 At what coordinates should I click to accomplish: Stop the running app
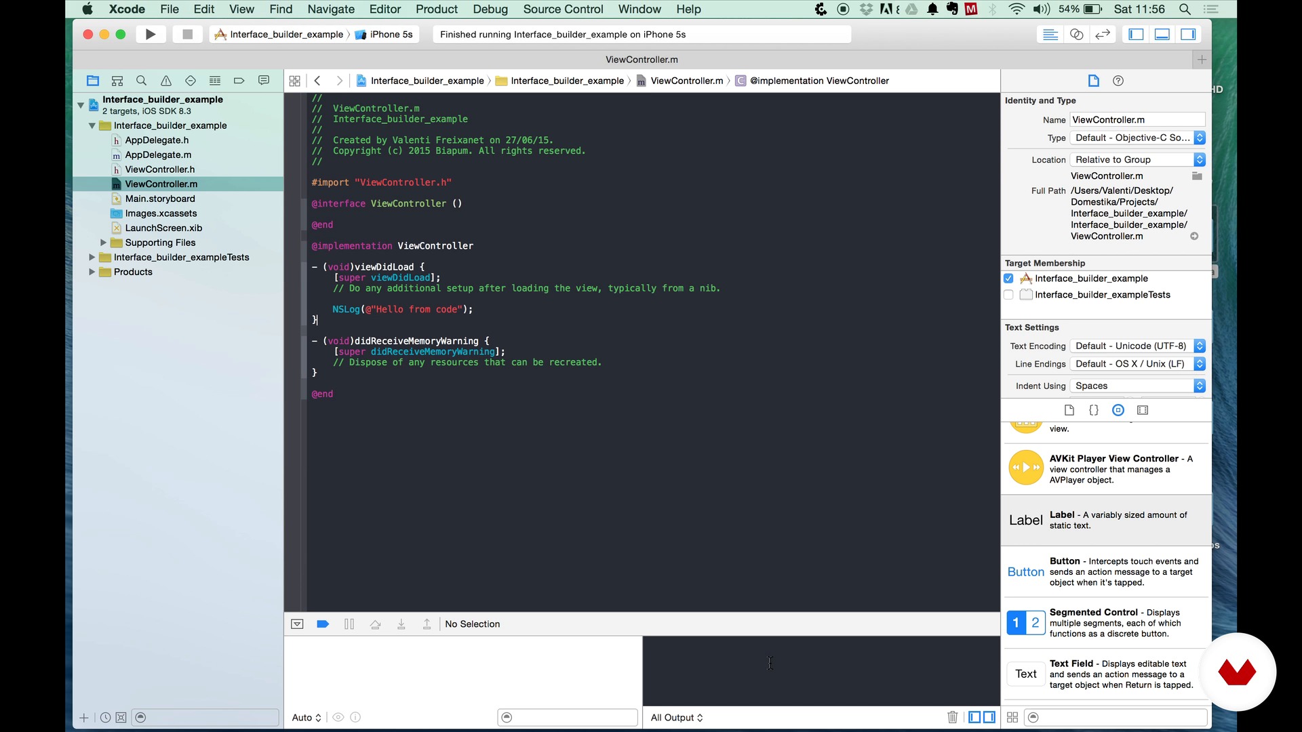pyautogui.click(x=188, y=34)
